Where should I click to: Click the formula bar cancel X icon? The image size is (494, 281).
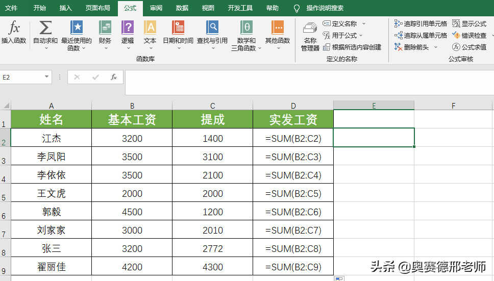[x=77, y=77]
